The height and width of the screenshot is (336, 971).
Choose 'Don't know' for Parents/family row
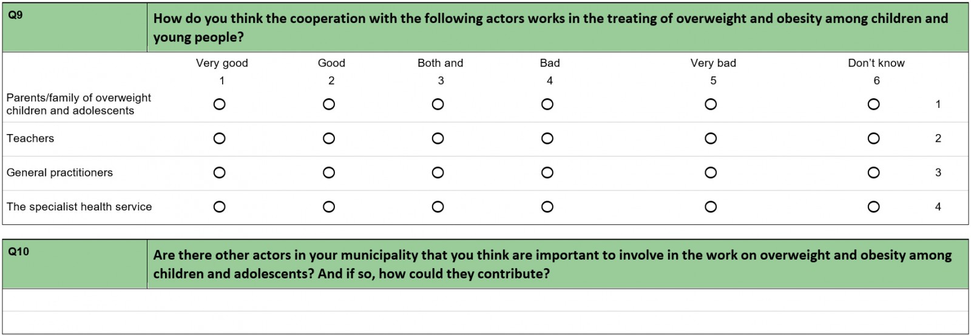click(874, 104)
